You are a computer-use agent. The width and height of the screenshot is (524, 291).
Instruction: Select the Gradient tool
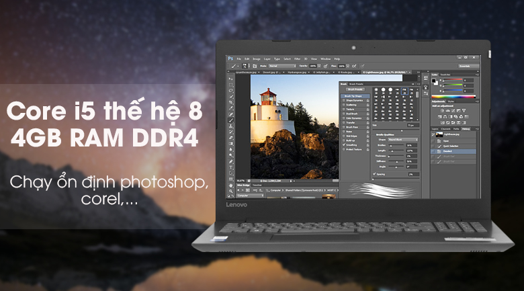click(230, 144)
